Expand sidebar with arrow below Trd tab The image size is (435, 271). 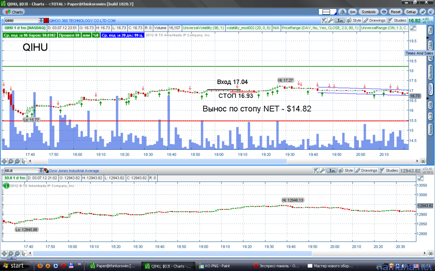click(427, 38)
